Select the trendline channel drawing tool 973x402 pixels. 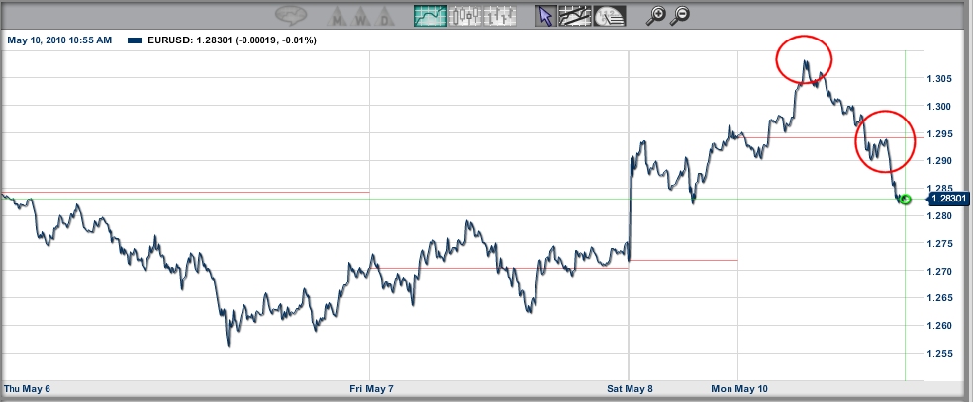[575, 16]
